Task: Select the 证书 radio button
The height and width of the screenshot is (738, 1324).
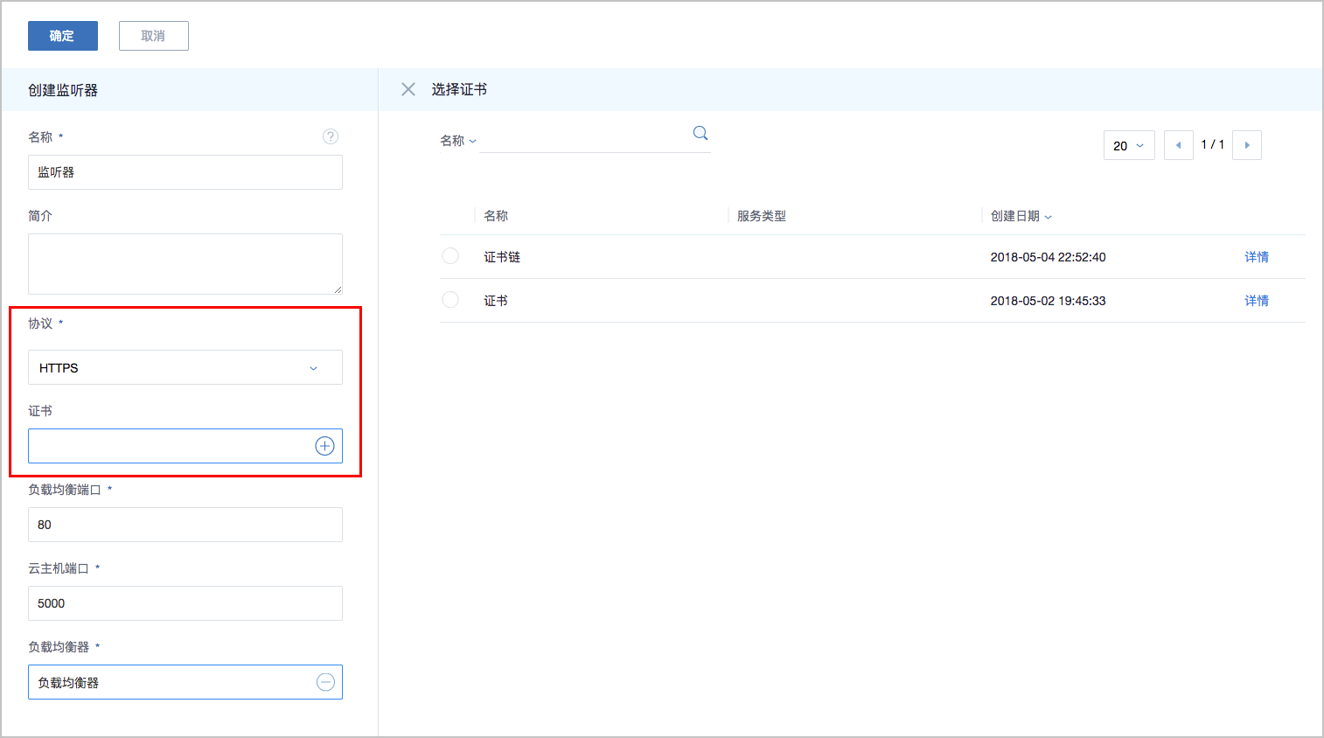Action: [450, 300]
